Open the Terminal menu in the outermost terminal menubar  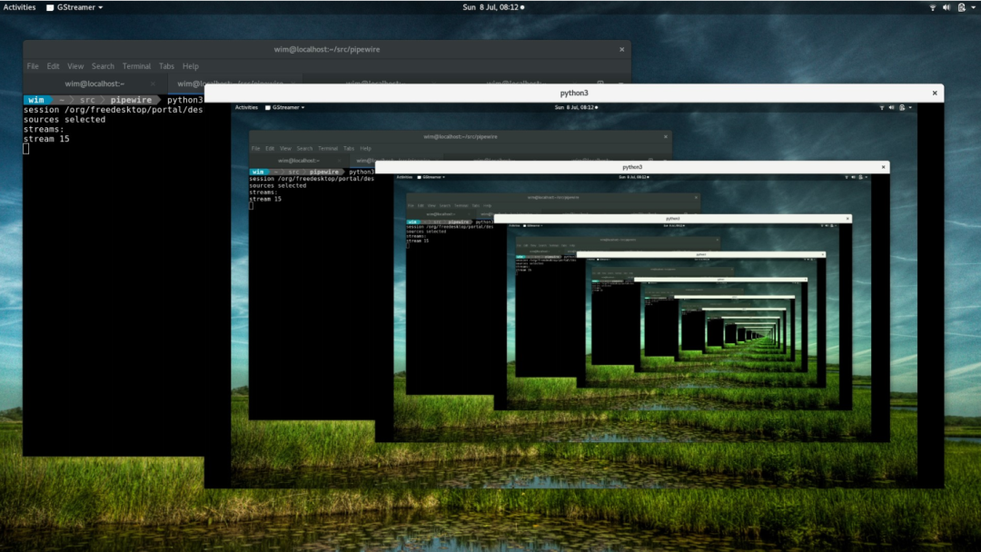[x=136, y=66]
